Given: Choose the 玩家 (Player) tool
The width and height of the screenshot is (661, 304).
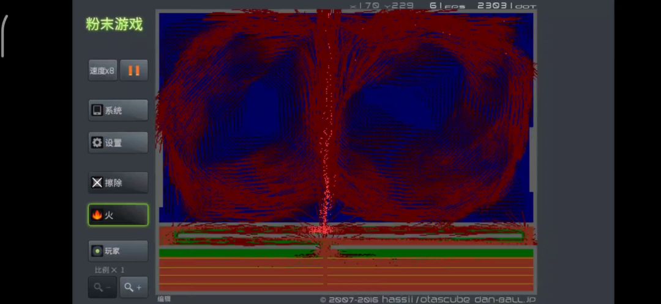Looking at the screenshot, I should 118,251.
